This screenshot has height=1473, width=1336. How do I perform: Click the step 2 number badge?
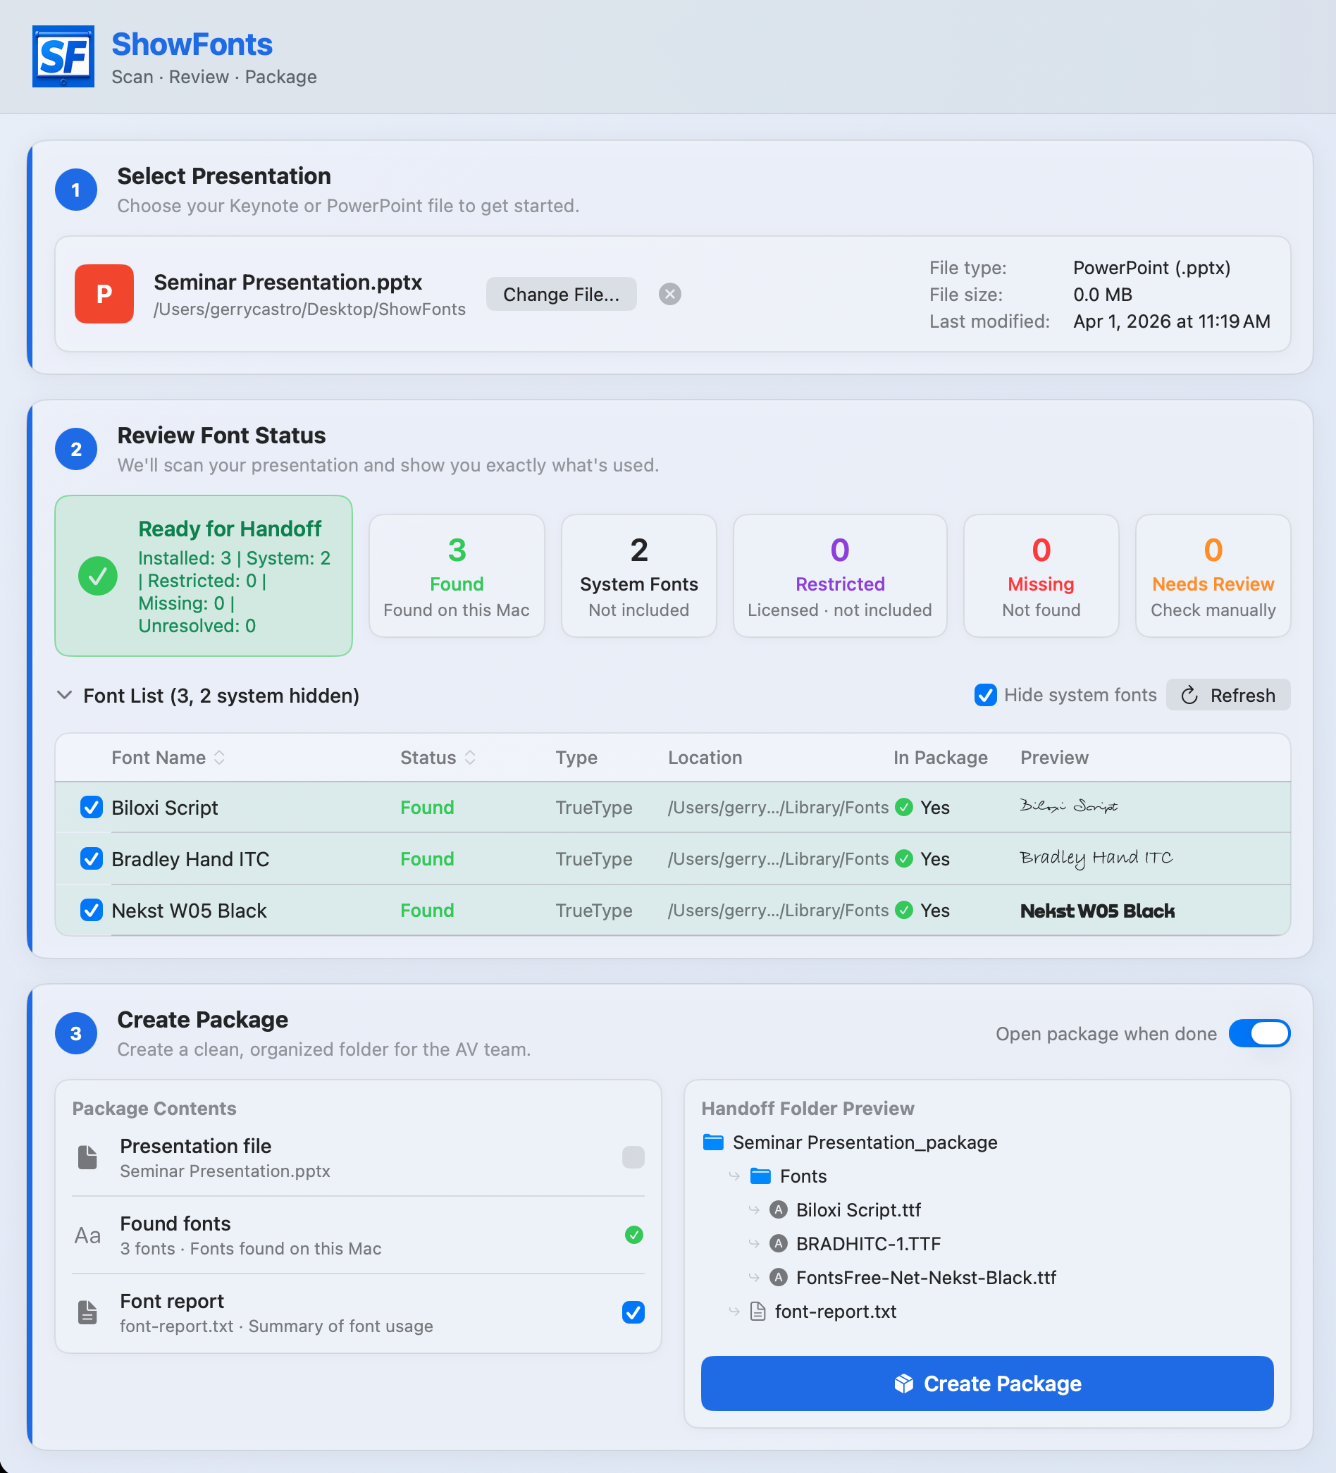tap(76, 450)
